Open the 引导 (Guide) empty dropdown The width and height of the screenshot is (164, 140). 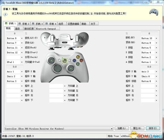15,57
